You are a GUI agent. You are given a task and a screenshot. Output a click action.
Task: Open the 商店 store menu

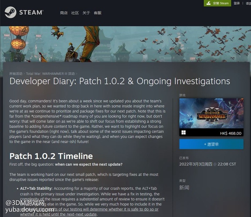click(64, 13)
